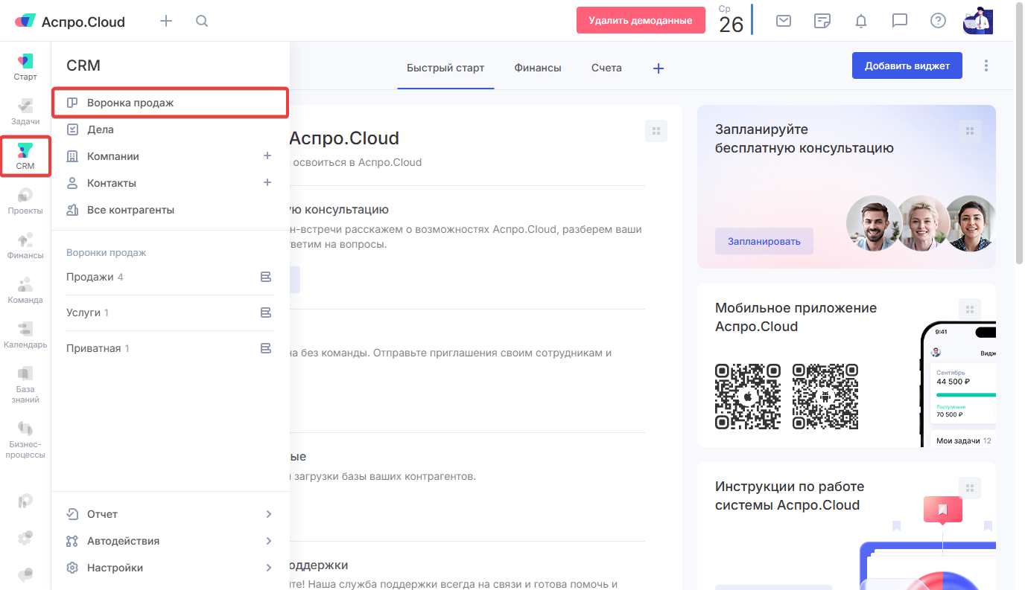Viewport: 1025px width, 590px height.
Task: Click the Android QR code
Action: (x=825, y=397)
